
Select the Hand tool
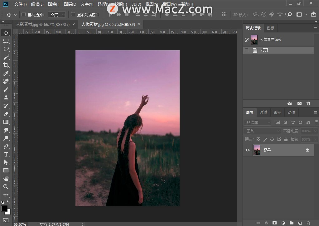pos(6,179)
